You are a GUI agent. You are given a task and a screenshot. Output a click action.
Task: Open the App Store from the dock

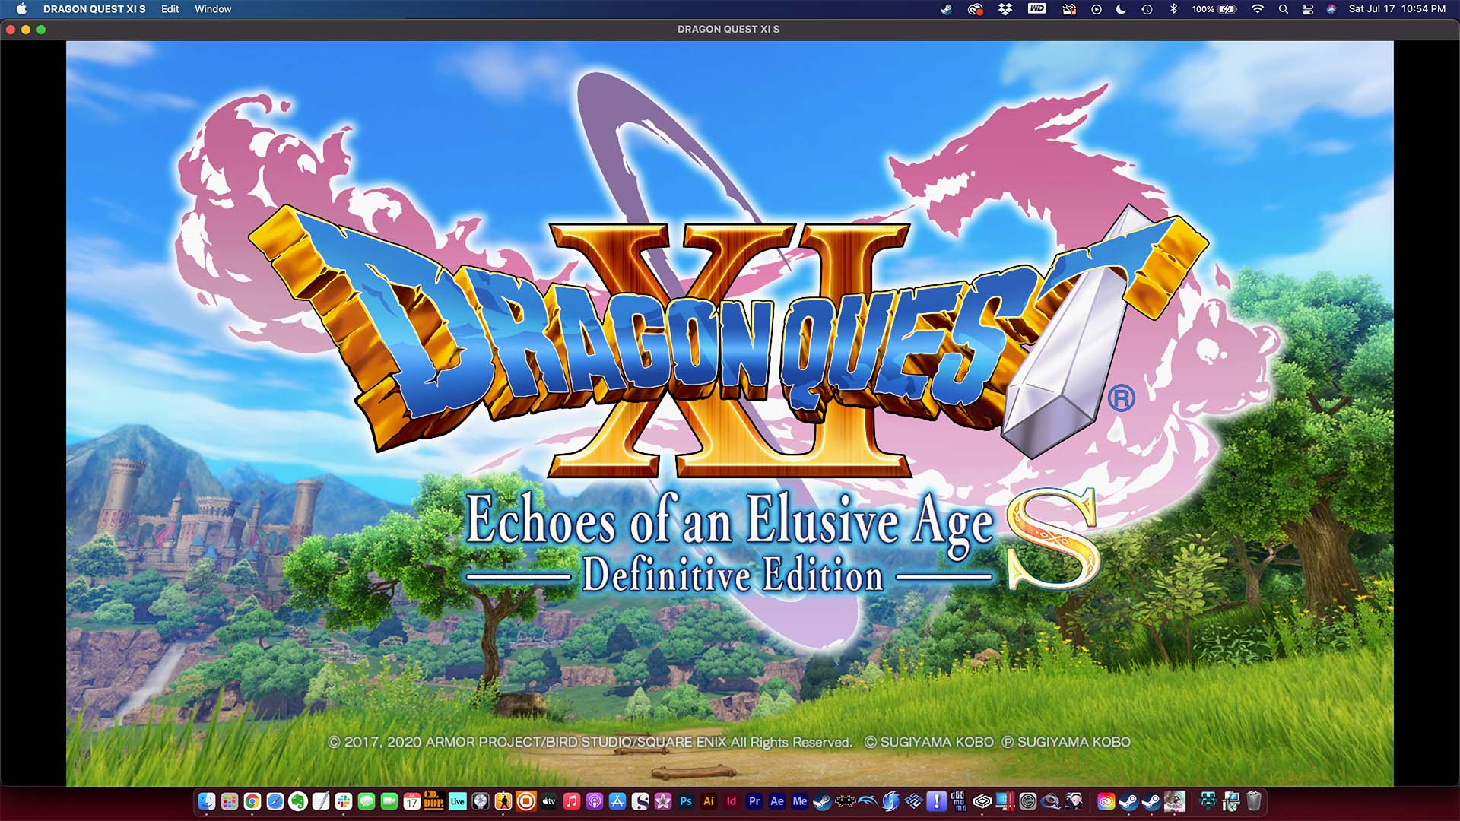tap(617, 801)
